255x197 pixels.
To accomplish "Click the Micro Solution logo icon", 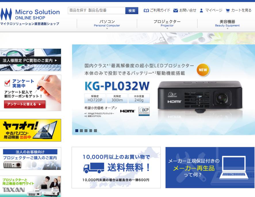I will coord(6,14).
